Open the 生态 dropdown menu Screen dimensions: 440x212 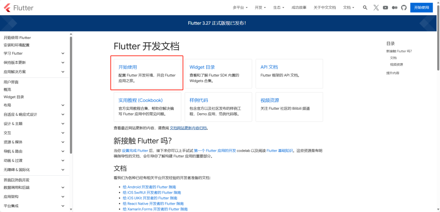click(x=279, y=8)
